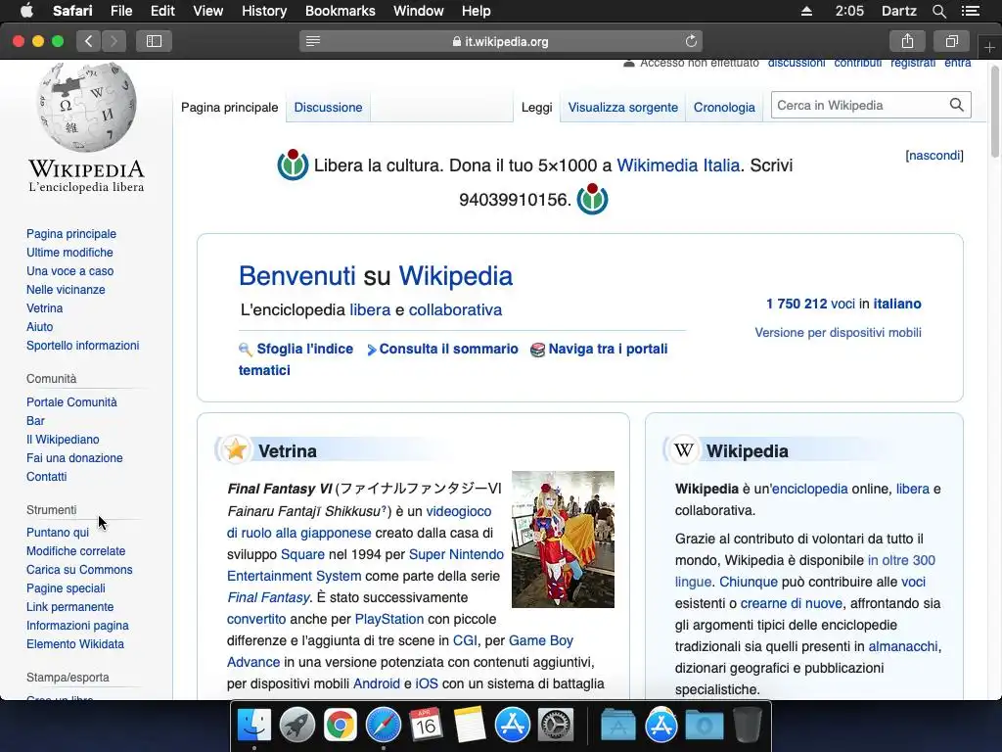Click the eject icon in menu bar
The height and width of the screenshot is (752, 1002).
tap(806, 11)
